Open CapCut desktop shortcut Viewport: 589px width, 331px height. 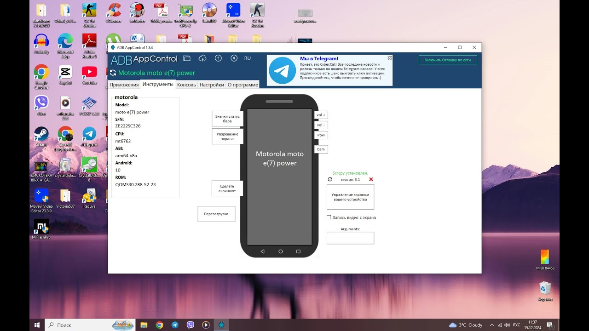65,75
